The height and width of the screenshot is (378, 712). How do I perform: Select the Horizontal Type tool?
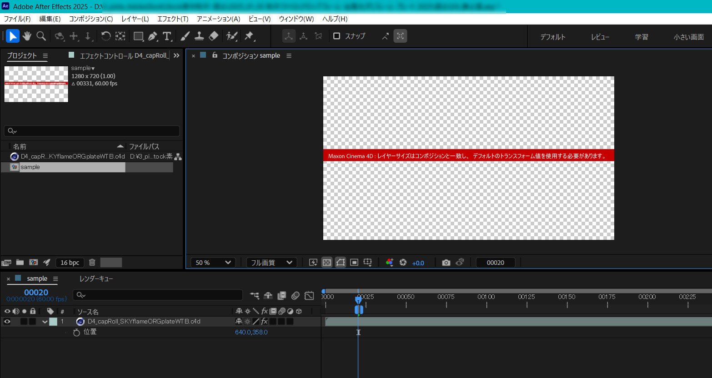pyautogui.click(x=167, y=36)
